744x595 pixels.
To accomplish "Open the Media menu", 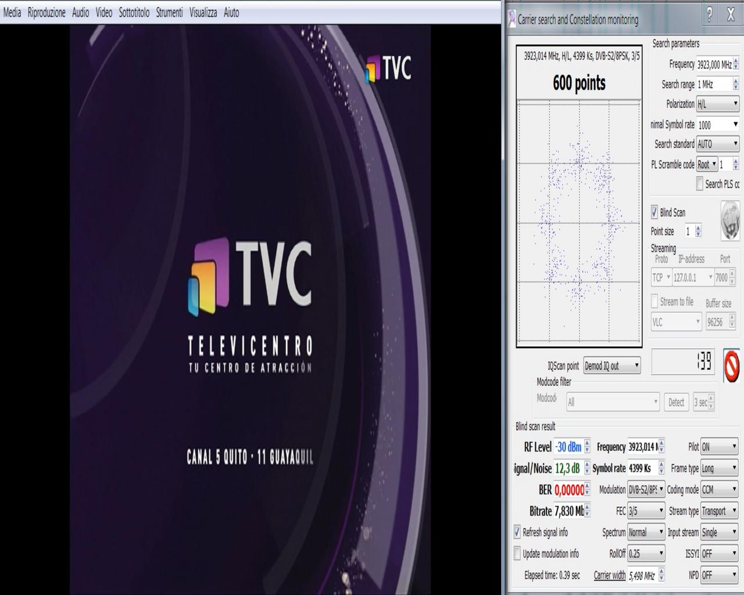I will (12, 12).
